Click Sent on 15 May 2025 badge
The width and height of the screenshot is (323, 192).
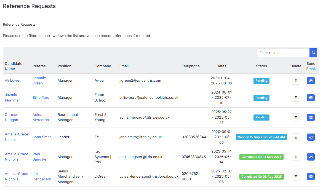pos(261,137)
